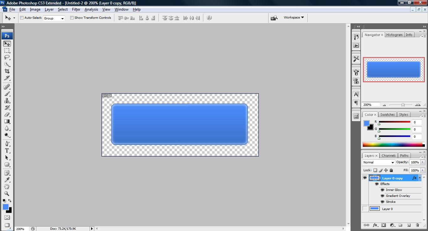The width and height of the screenshot is (428, 231).
Task: Click the delete layer trash icon
Action: pyautogui.click(x=417, y=225)
